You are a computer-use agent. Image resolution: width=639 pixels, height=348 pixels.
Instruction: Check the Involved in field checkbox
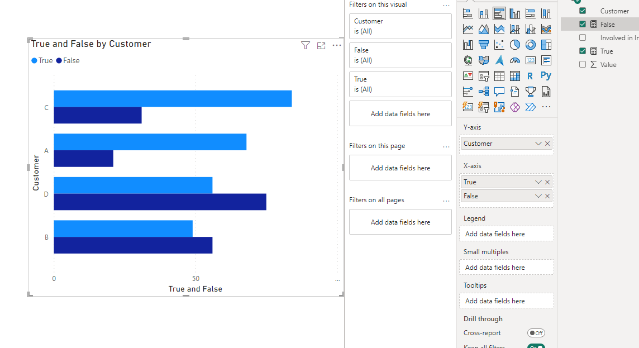[x=583, y=37]
